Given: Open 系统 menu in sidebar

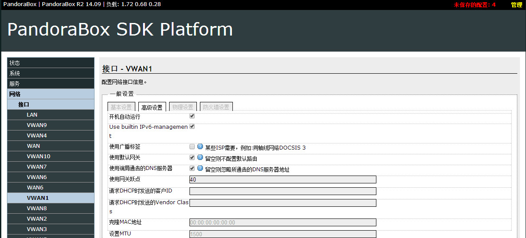Looking at the screenshot, I should [51, 73].
